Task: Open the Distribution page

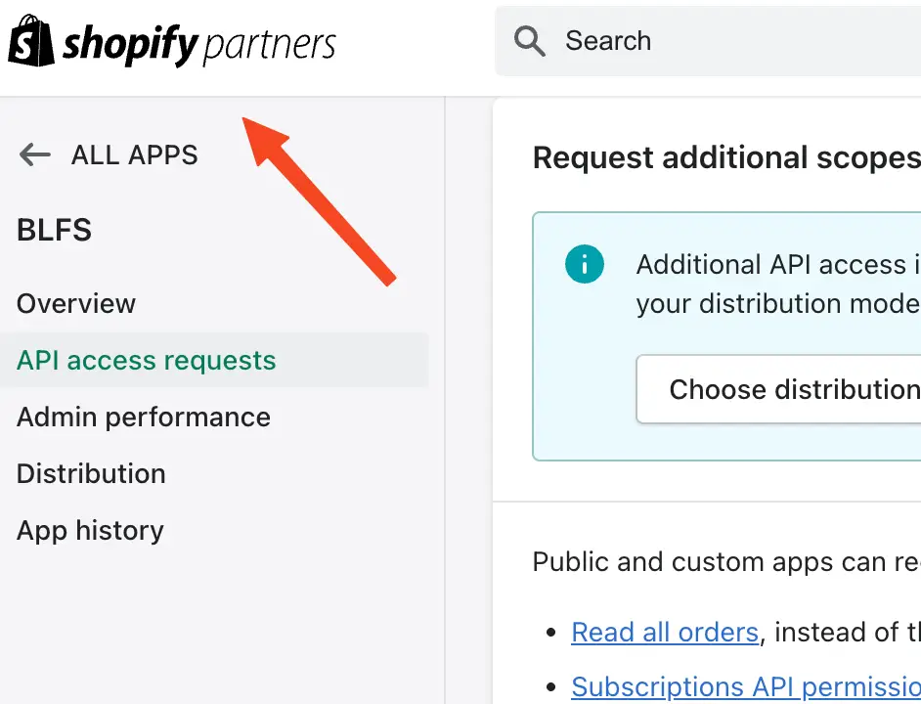Action: 90,473
